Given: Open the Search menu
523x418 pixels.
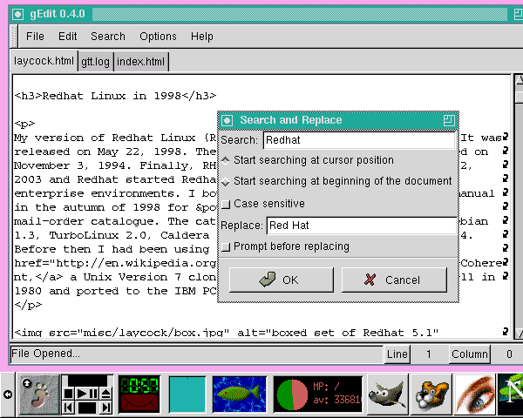Looking at the screenshot, I should (108, 37).
